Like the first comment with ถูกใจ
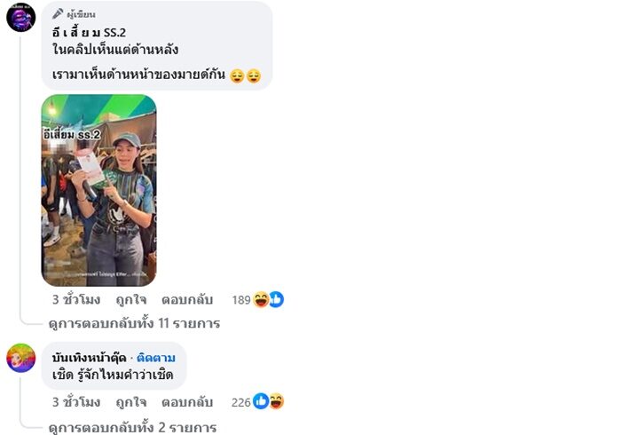The image size is (621, 435). 131,300
